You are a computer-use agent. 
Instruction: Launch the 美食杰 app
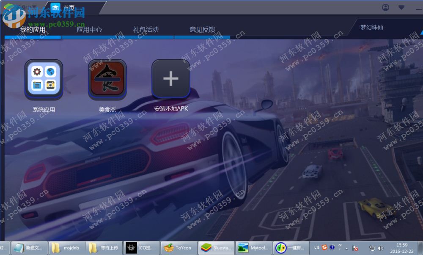107,79
